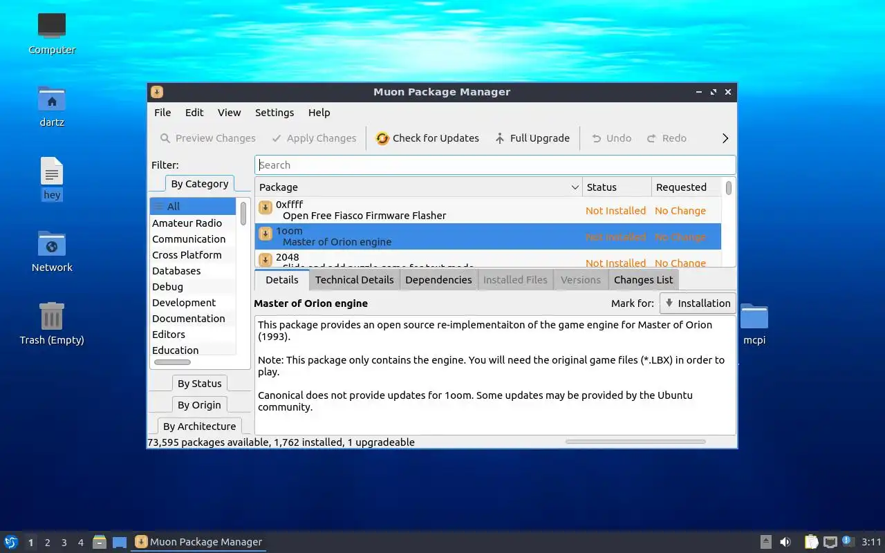The image size is (885, 553).
Task: Open the file manager taskbar launcher
Action: (100, 542)
